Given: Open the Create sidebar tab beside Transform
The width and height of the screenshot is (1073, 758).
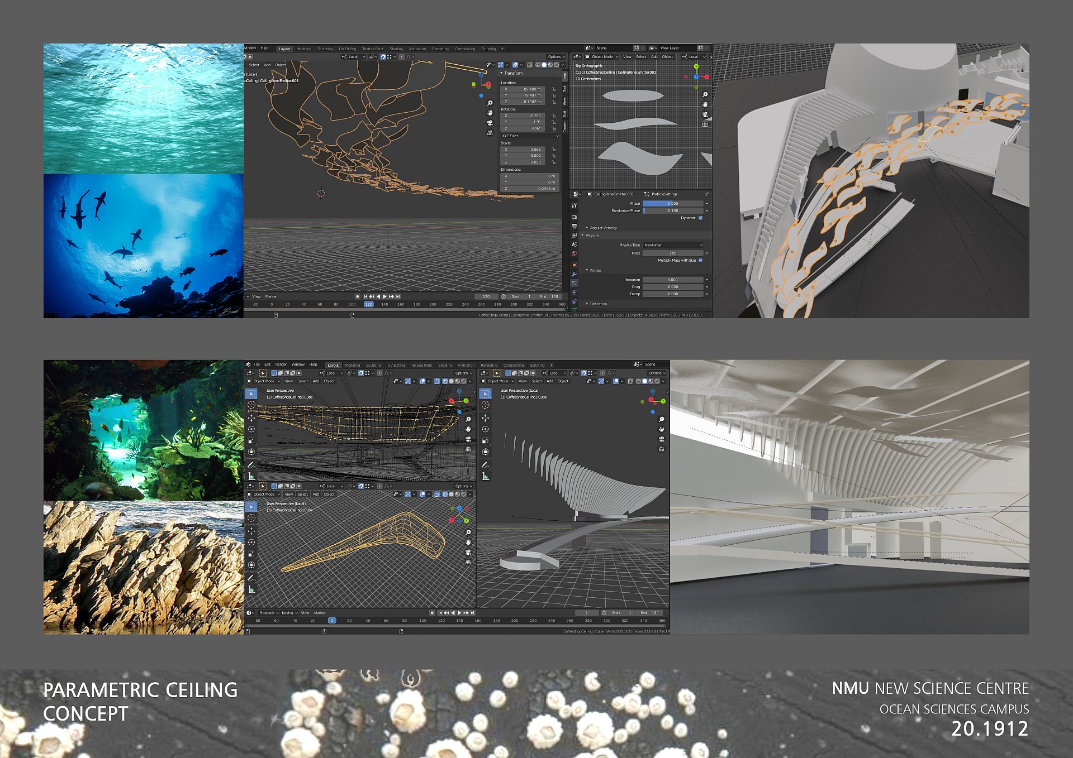Looking at the screenshot, I should click(x=565, y=127).
